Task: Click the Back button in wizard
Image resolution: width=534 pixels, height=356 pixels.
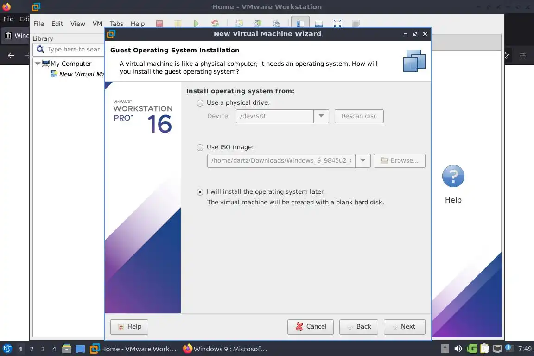Action: coord(359,327)
